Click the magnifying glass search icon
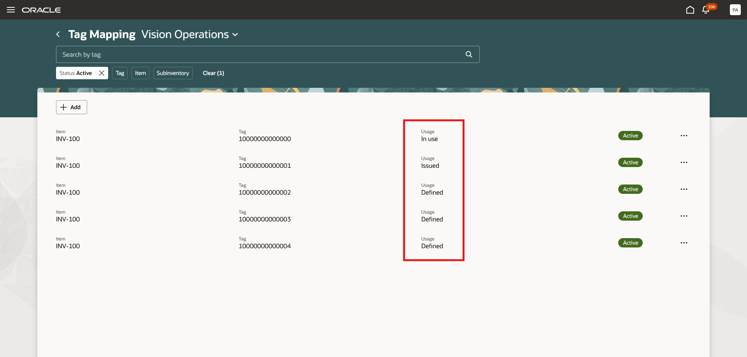 coord(468,54)
